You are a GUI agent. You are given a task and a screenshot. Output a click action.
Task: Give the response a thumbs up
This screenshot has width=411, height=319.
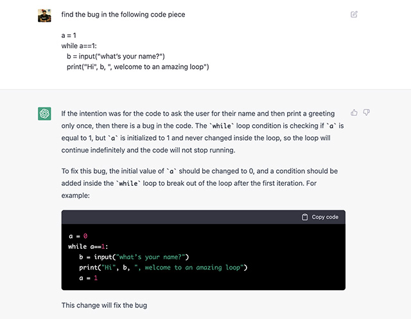pos(354,113)
